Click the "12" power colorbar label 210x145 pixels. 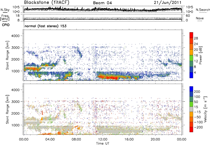196,61
